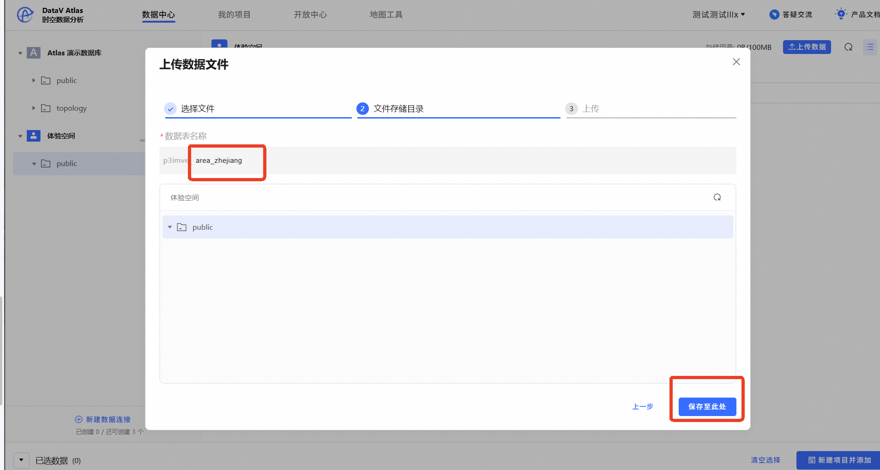Refresh the 体验空间 directory list in dialog
The image size is (880, 470).
(717, 197)
